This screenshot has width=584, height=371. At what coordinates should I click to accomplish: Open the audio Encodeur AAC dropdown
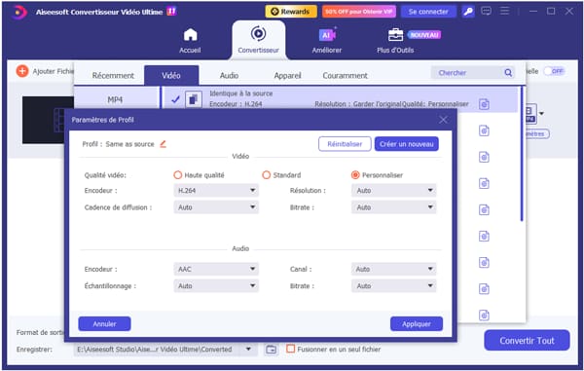(216, 269)
